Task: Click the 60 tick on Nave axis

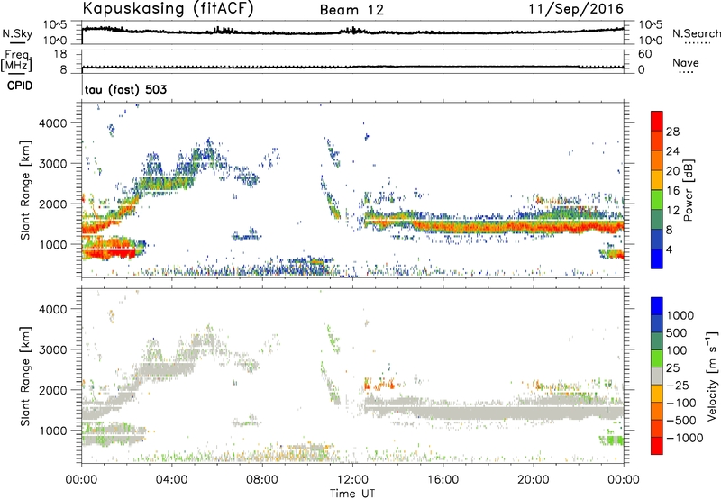Action: 644,54
